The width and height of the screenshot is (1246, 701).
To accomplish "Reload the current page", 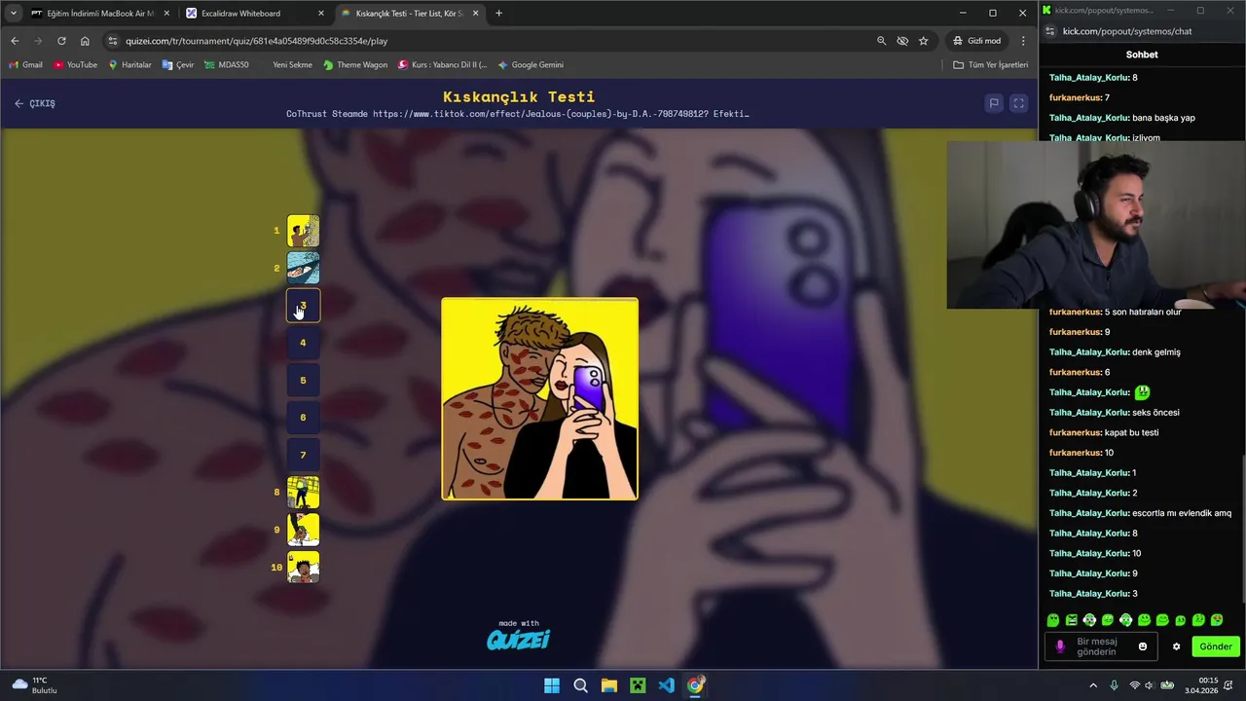I will [x=61, y=41].
